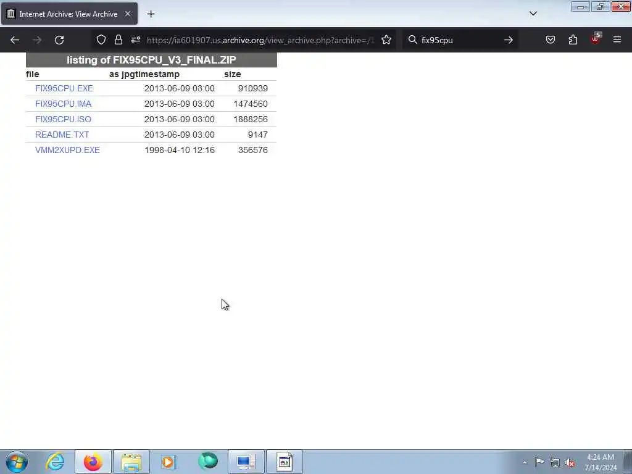
Task: Click size value 9147
Action: pyautogui.click(x=257, y=135)
